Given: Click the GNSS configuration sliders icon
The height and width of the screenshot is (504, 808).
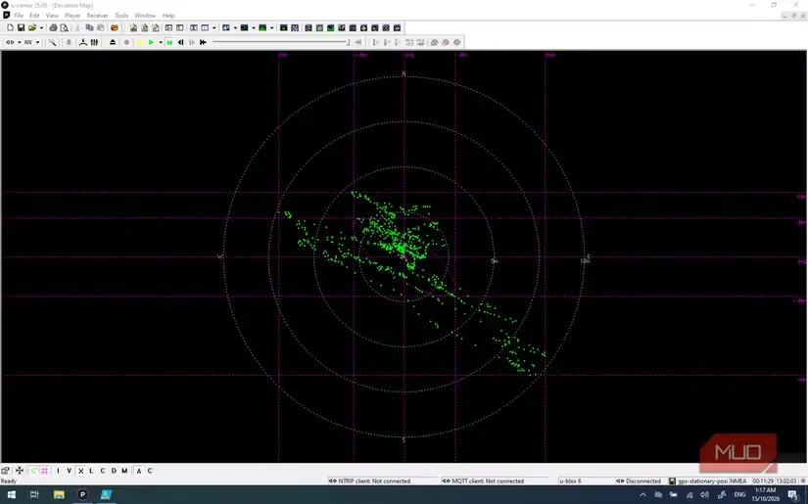Looking at the screenshot, I should pyautogui.click(x=94, y=42).
